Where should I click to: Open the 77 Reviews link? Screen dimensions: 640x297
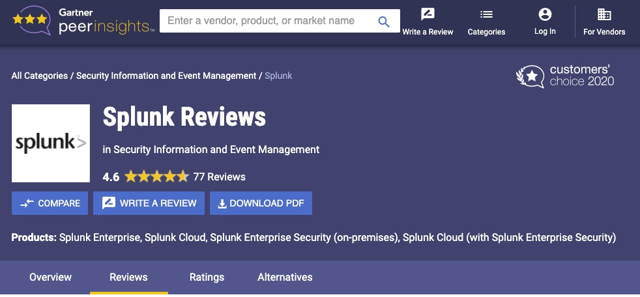[219, 177]
